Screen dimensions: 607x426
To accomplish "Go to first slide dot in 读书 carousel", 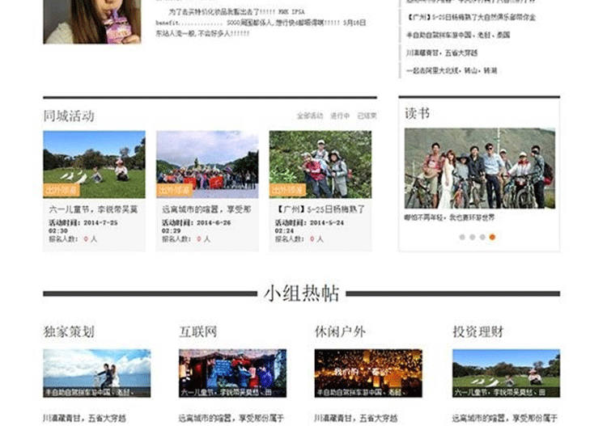I will pyautogui.click(x=462, y=237).
